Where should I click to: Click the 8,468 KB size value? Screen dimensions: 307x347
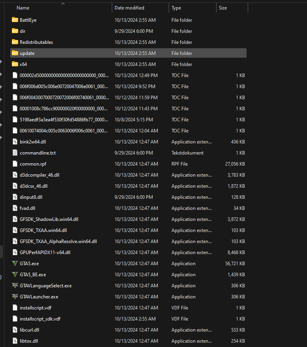click(x=236, y=253)
